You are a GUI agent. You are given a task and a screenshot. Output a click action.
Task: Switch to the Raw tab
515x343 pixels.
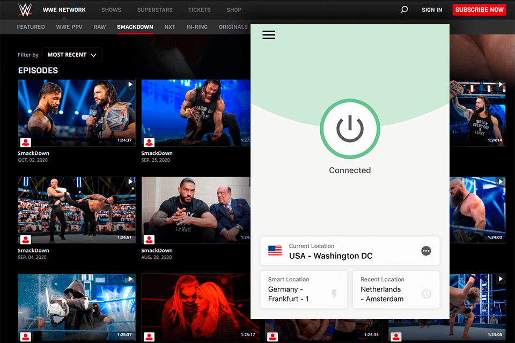(x=100, y=27)
